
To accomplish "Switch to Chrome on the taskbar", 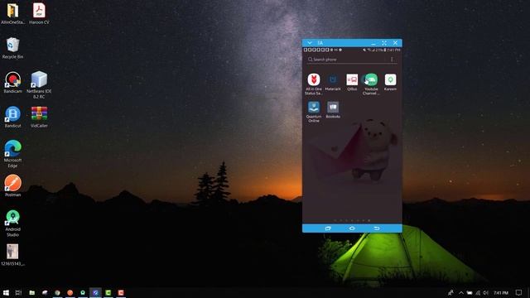I will [57, 292].
